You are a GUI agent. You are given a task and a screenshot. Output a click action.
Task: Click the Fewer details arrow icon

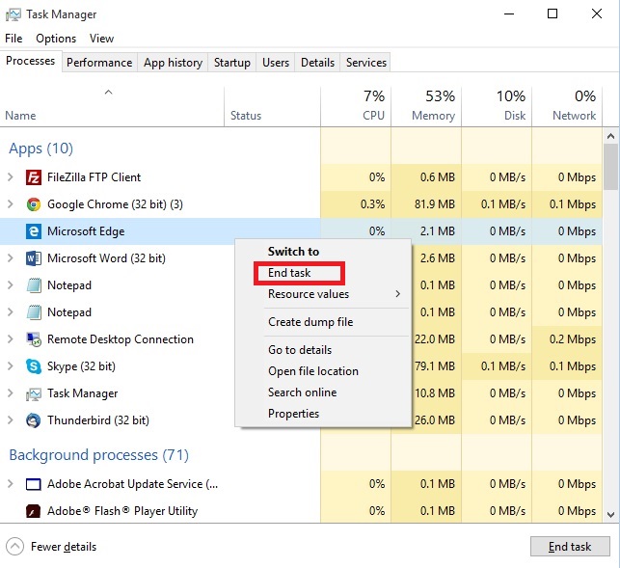(15, 547)
